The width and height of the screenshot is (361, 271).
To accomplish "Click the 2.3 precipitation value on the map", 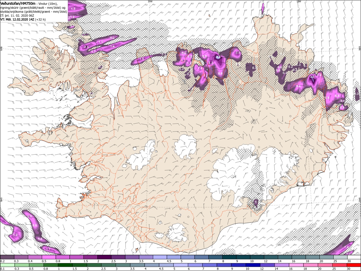I will 210,63.
